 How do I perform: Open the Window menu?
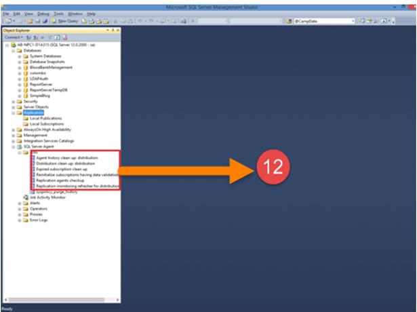pos(75,14)
